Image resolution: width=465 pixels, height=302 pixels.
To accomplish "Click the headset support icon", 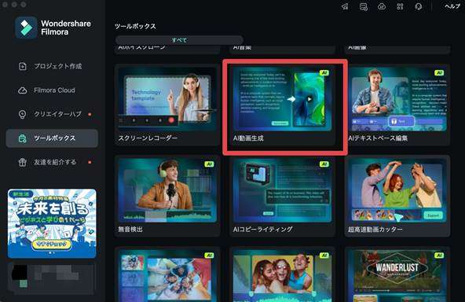I will pos(419,6).
